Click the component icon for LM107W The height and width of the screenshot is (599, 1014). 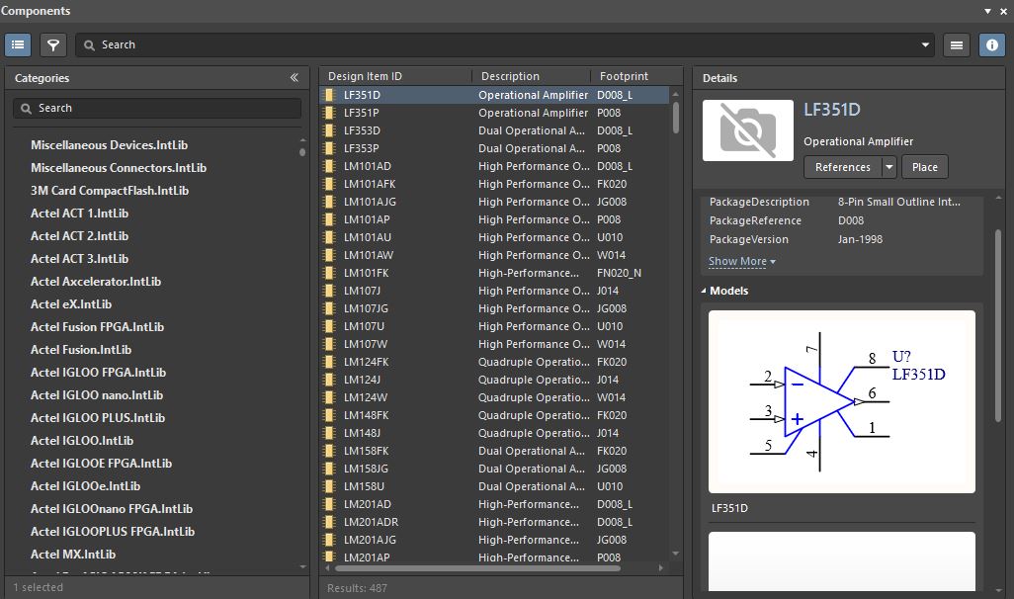329,344
